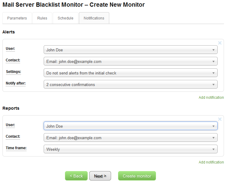Image resolution: width=227 pixels, height=186 pixels.
Task: Expand the Settings dropdown for initial check
Action: pyautogui.click(x=130, y=73)
